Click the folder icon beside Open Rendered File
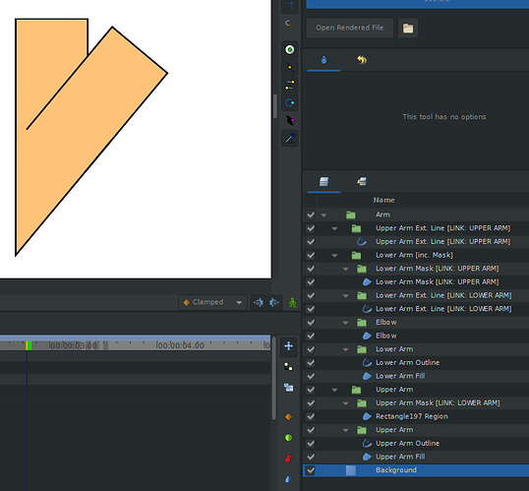This screenshot has height=491, width=529. tap(408, 28)
